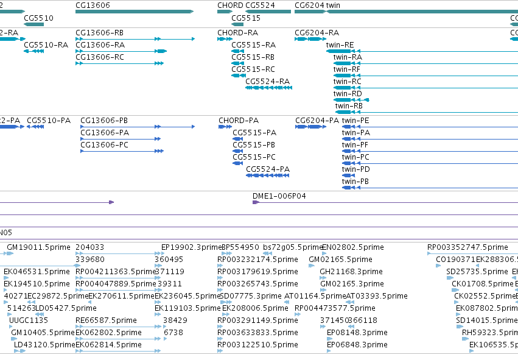Select EST RP004473577.5prime
518x354 pixels.
[335, 308]
